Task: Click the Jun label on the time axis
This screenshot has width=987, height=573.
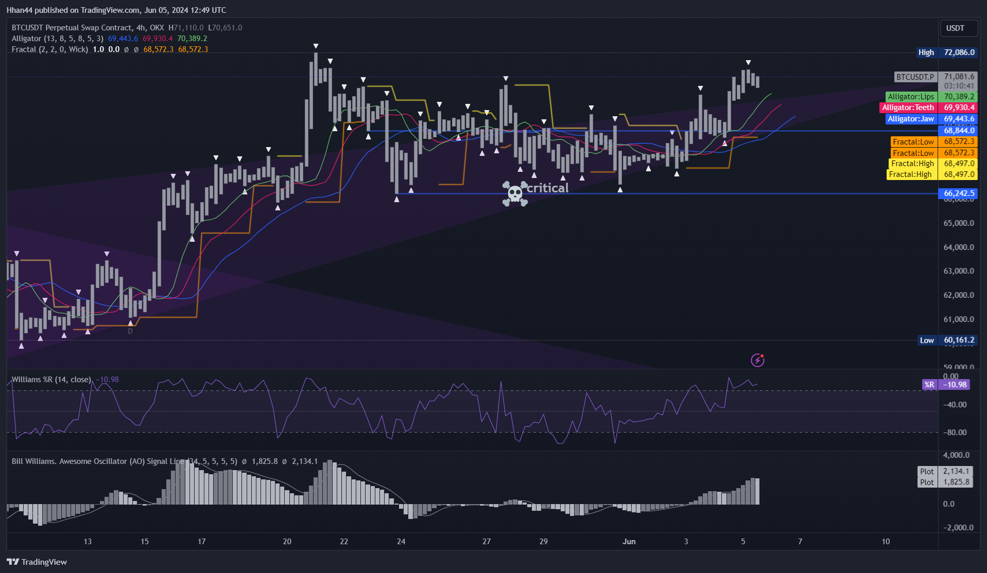Action: [x=629, y=541]
